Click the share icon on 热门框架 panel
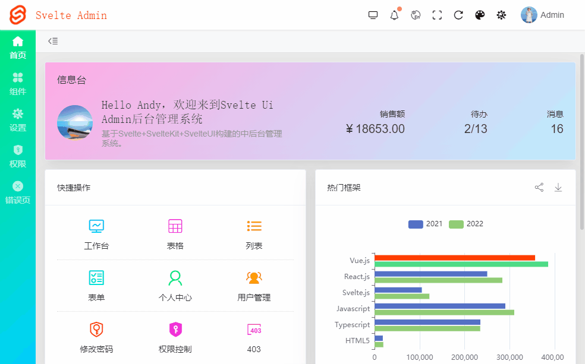The image size is (585, 364). (x=539, y=186)
